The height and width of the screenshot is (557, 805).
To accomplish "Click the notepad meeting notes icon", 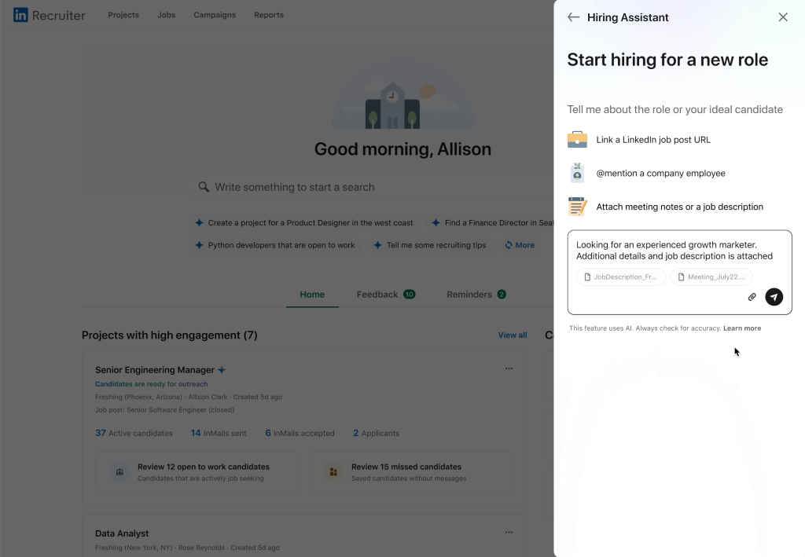I will [x=577, y=207].
